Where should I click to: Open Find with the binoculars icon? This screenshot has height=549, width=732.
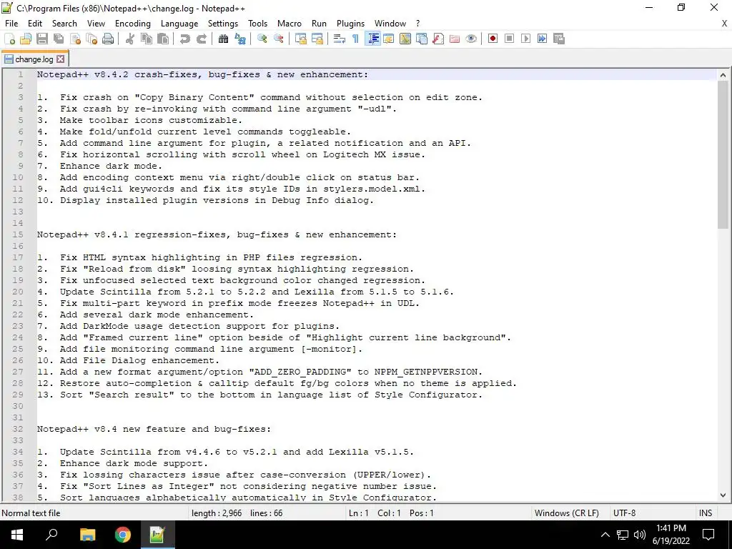[223, 39]
